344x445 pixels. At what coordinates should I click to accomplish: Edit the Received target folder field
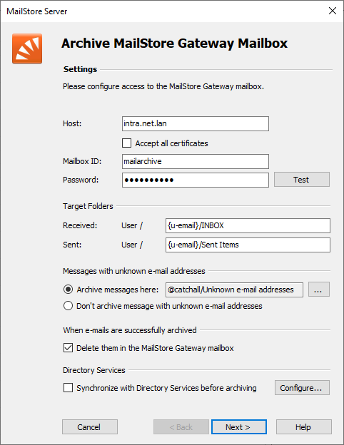248,225
